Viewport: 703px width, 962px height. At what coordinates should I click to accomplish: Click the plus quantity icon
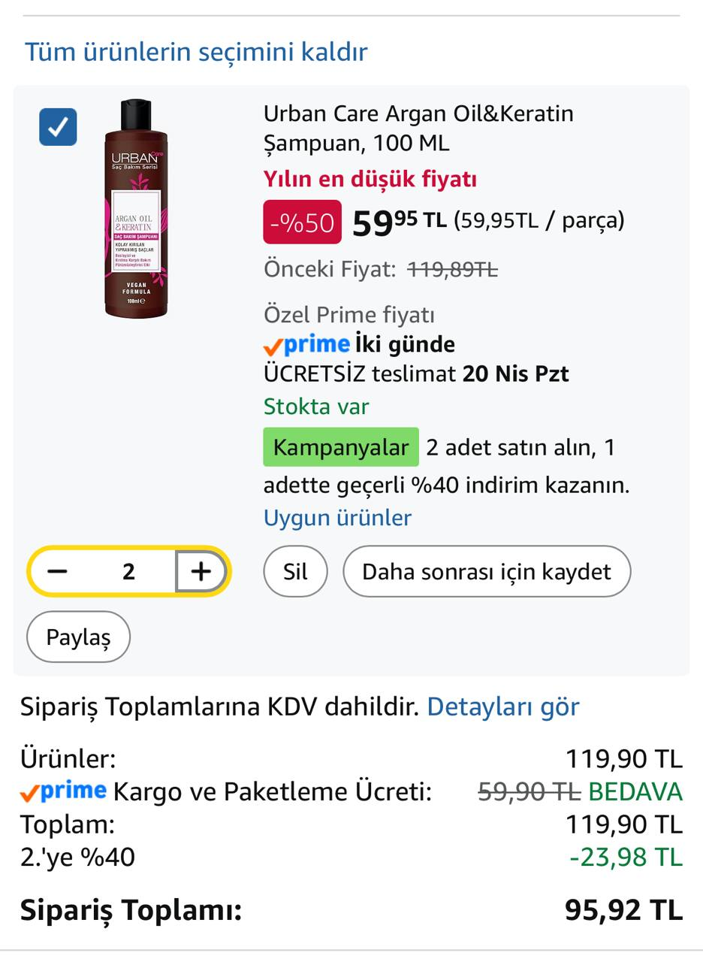[x=201, y=572]
